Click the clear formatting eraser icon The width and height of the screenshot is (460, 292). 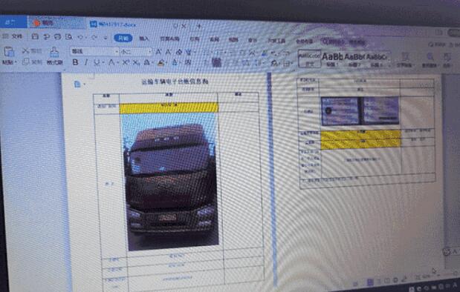(x=178, y=52)
